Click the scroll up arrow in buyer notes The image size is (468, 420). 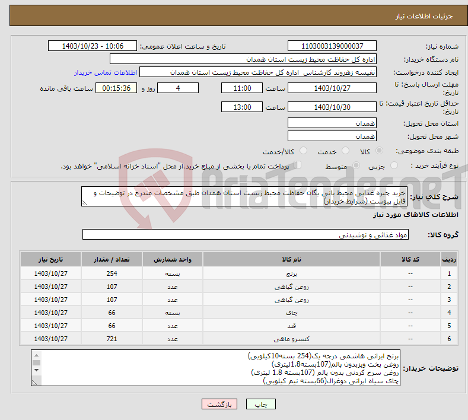tap(36, 355)
